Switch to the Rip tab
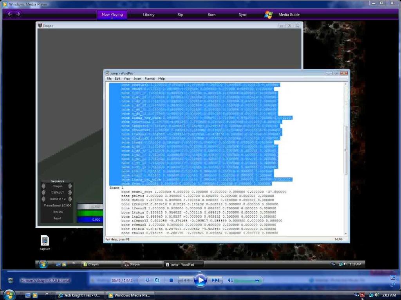 click(180, 15)
